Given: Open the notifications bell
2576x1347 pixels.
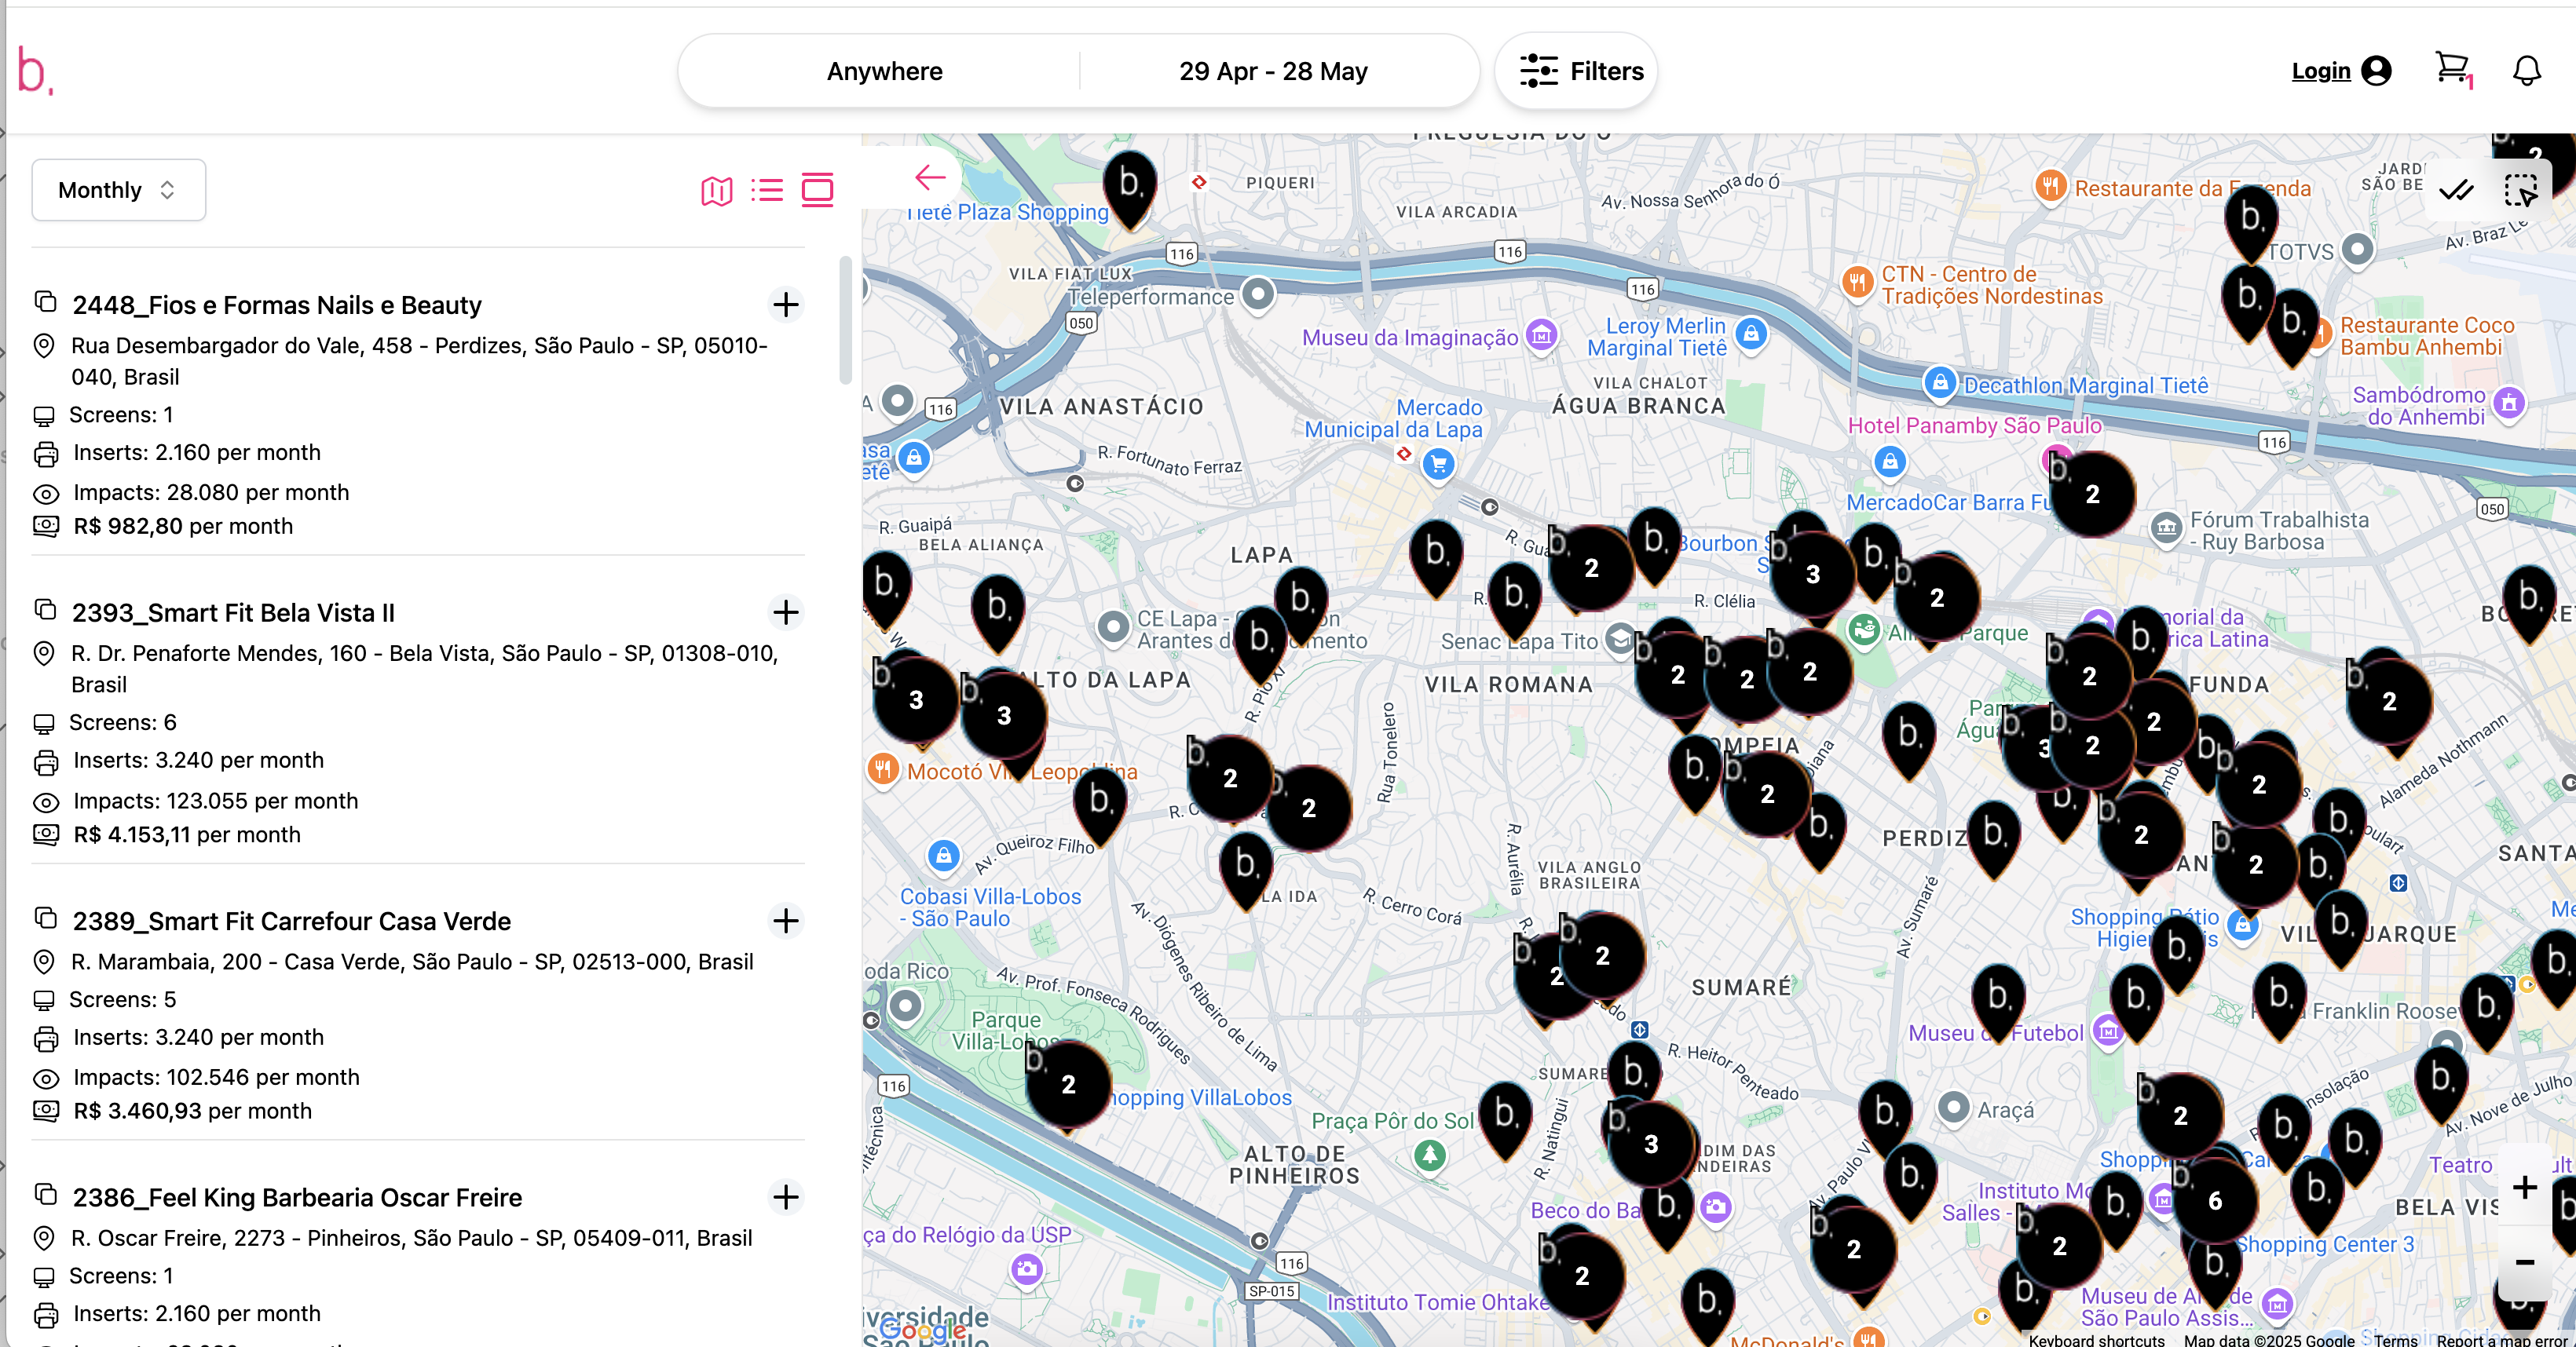Looking at the screenshot, I should pos(2526,71).
